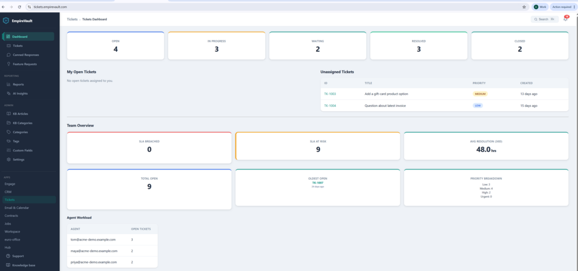This screenshot has height=271, width=578.
Task: Click the Custom Fields sliders icon
Action: [x=9, y=150]
